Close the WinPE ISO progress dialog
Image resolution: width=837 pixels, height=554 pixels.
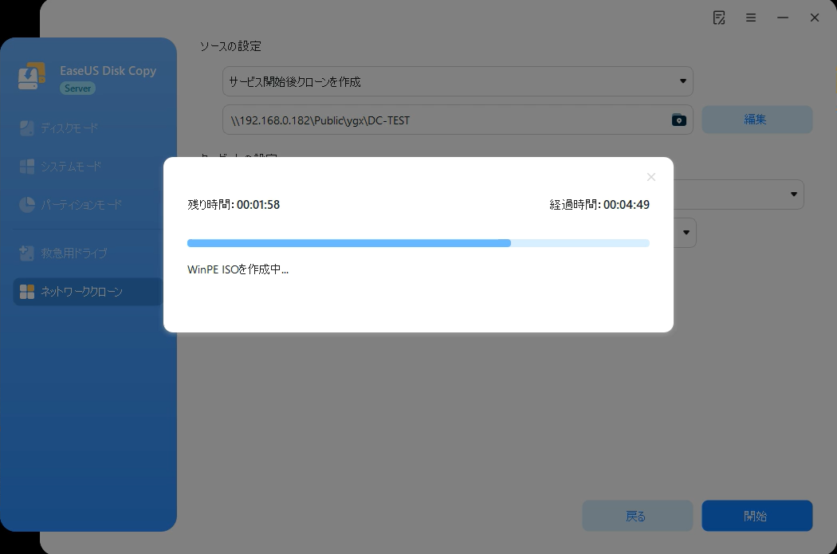(x=650, y=177)
